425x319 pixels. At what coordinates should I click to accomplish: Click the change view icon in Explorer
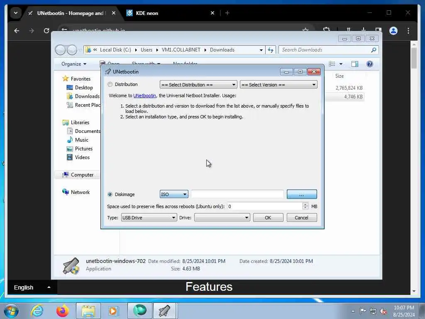coord(332,64)
